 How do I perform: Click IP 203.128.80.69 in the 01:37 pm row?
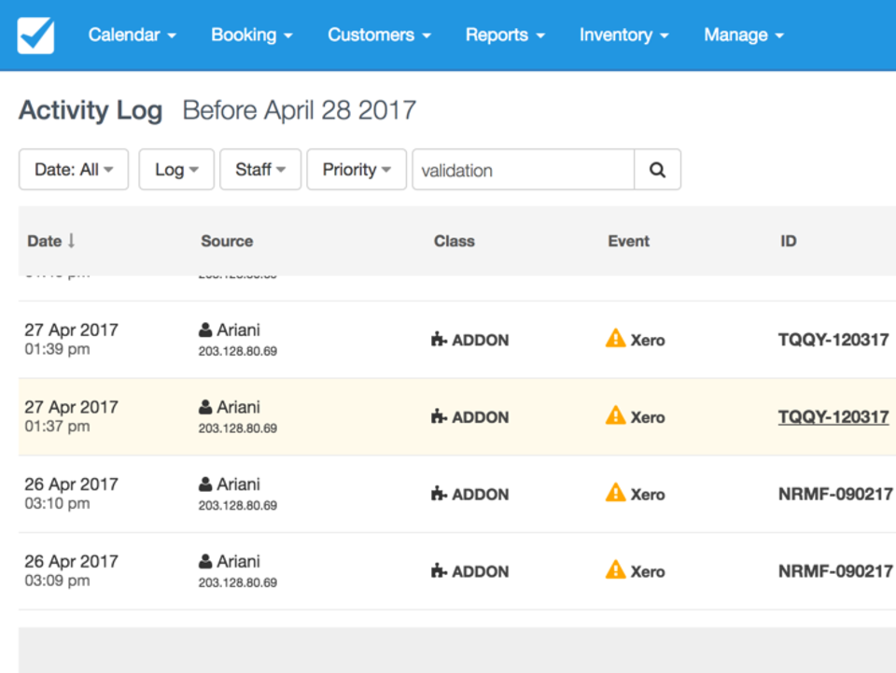(238, 428)
